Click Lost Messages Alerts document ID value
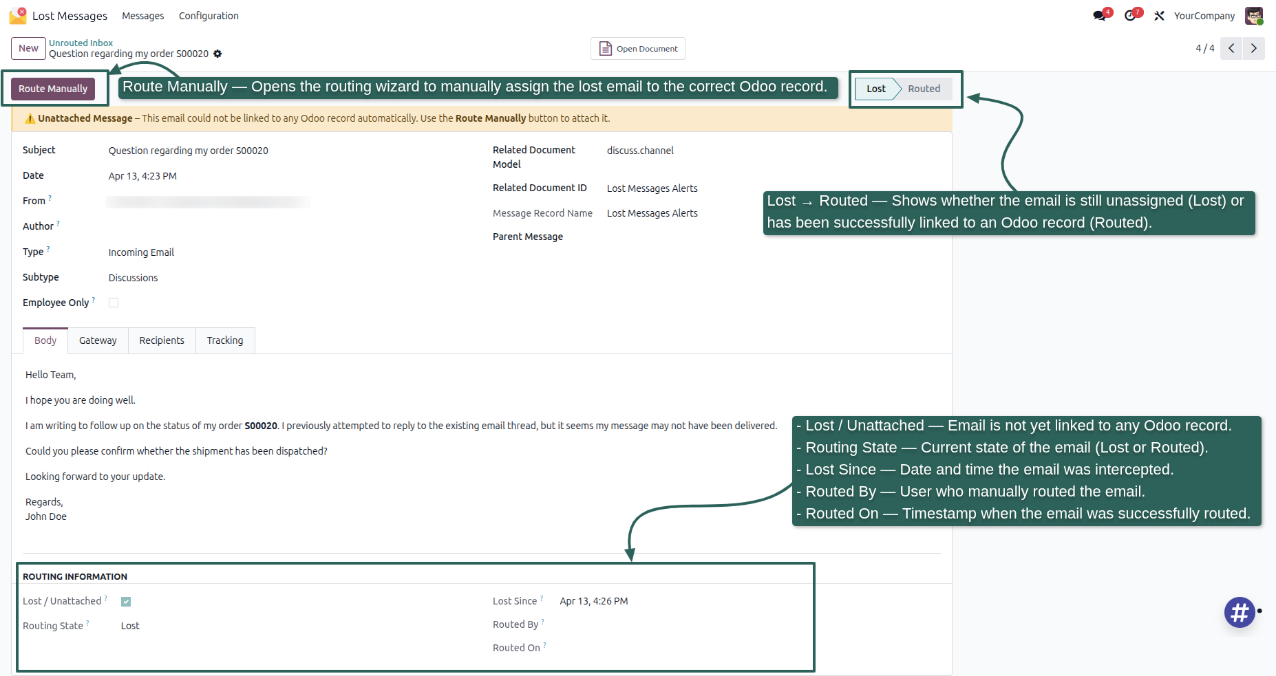This screenshot has height=676, width=1276. tap(652, 188)
